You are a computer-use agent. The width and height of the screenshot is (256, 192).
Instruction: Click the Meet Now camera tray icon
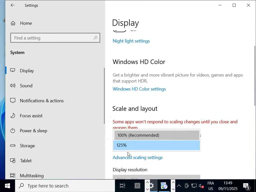tap(186, 186)
